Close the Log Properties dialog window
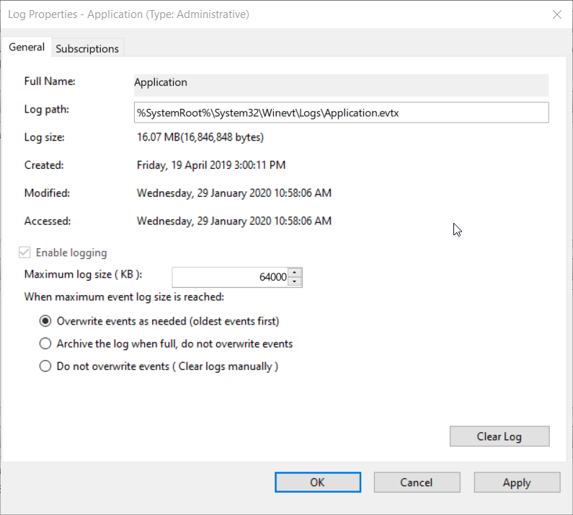 pyautogui.click(x=556, y=14)
